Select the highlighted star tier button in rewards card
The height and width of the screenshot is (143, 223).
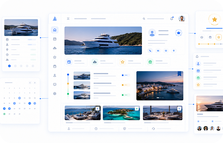(219, 37)
